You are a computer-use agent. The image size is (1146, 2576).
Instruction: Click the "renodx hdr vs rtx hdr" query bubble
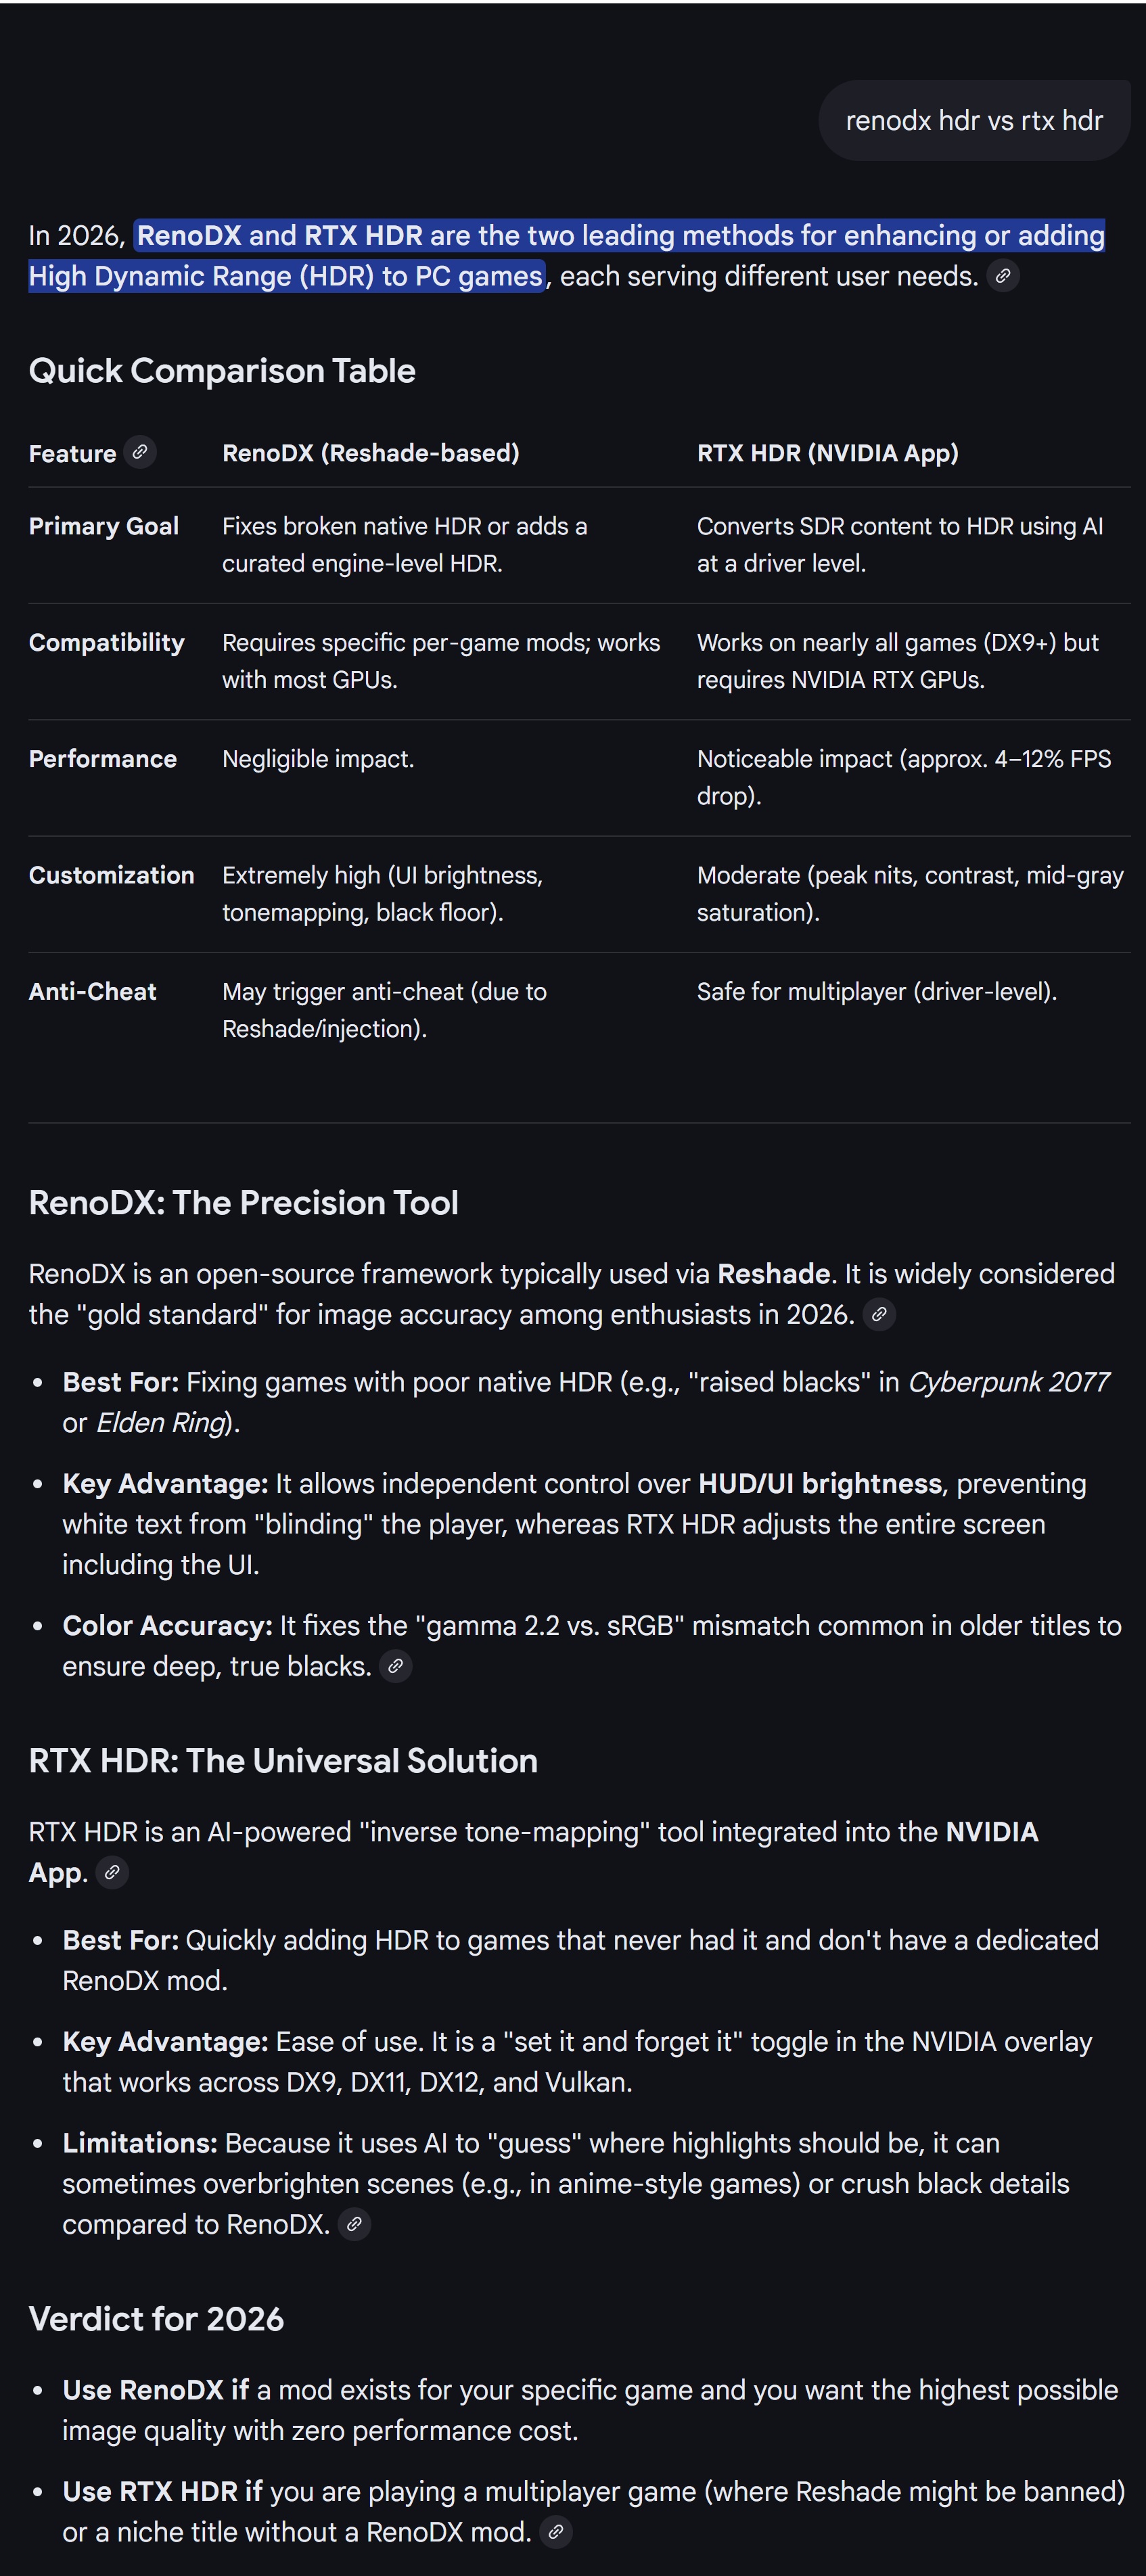[x=974, y=121]
